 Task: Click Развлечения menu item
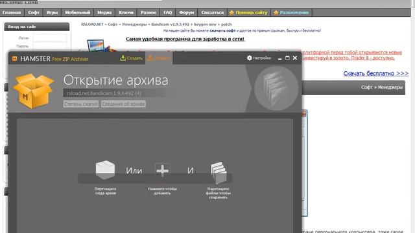[x=294, y=12]
